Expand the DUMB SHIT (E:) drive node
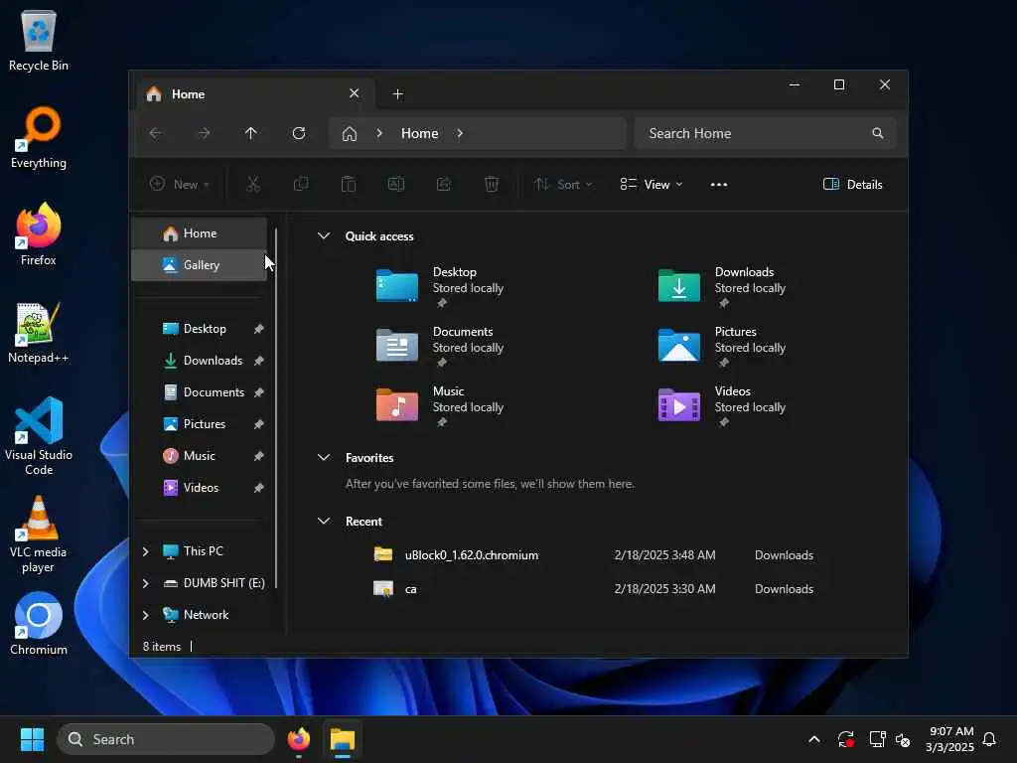Image resolution: width=1017 pixels, height=763 pixels. click(x=145, y=583)
